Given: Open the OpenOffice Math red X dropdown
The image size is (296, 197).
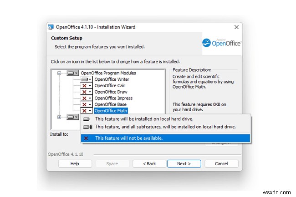Looking at the screenshot, I should click(86, 111).
